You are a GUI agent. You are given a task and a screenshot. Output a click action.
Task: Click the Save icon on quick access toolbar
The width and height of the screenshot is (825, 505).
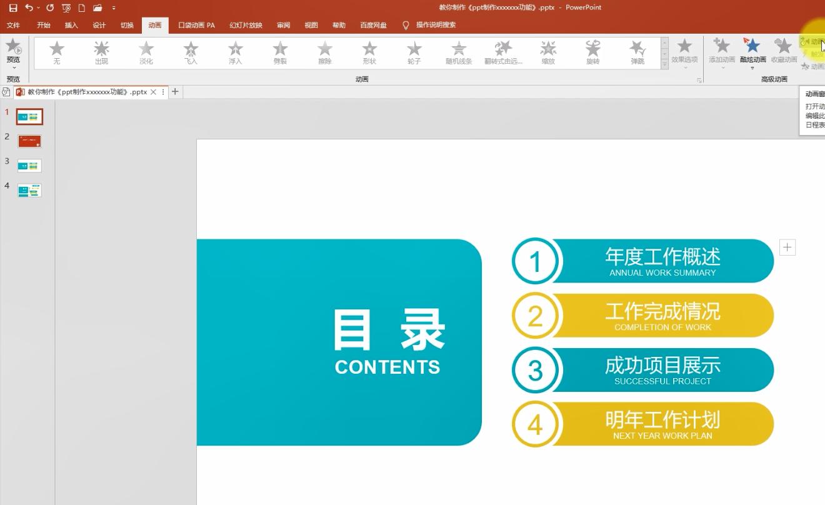pos(12,7)
